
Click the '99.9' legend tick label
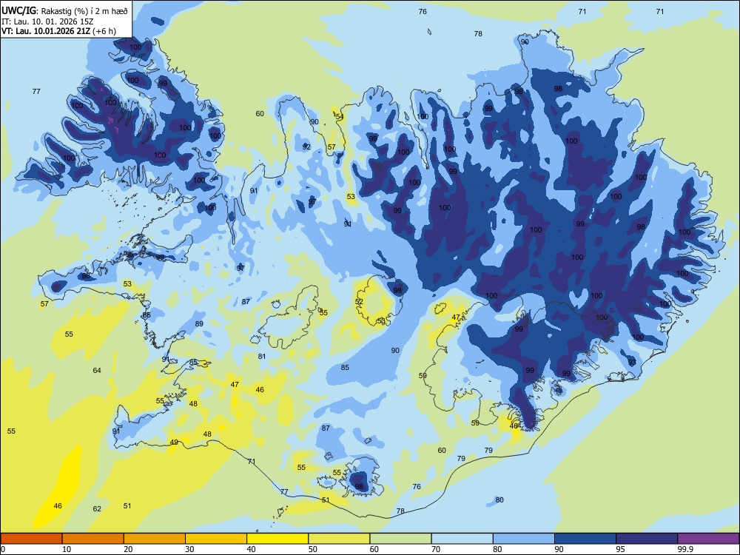pos(684,549)
